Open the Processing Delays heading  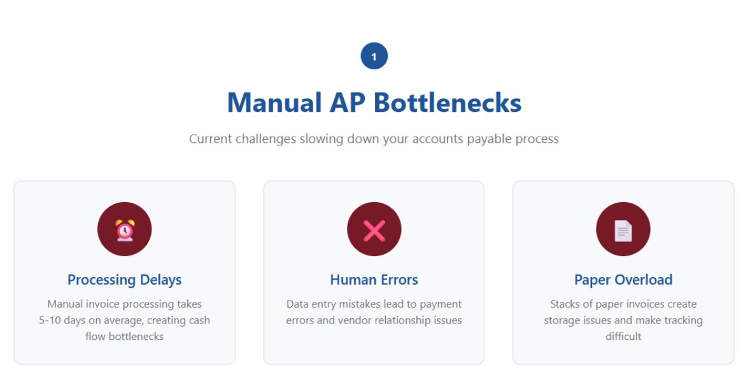[x=124, y=280]
